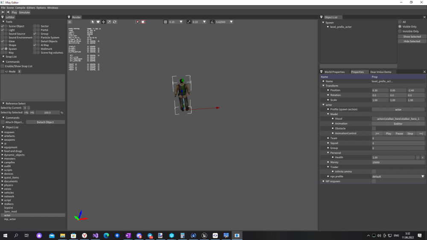Image resolution: width=427 pixels, height=240 pixels.
Task: Open the LeftBar panel options triangle
Action: pyautogui.click(x=3, y=17)
